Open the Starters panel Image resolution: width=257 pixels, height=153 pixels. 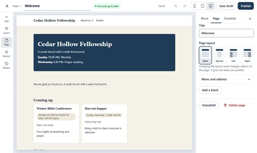point(7,54)
